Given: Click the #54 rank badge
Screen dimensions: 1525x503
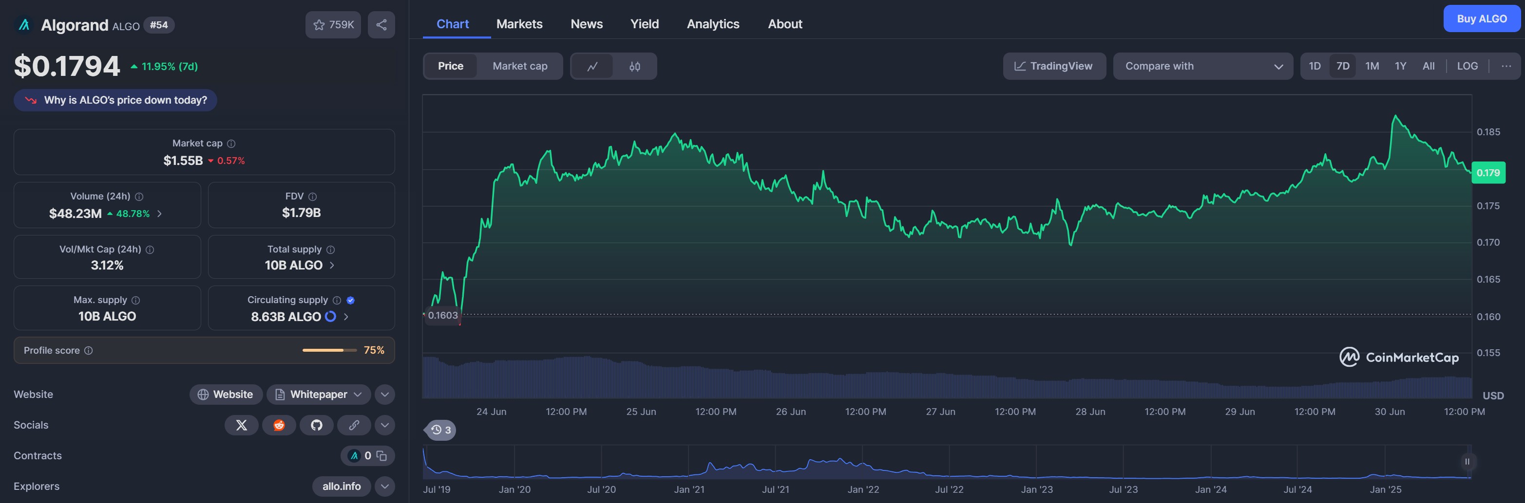Looking at the screenshot, I should (x=159, y=25).
